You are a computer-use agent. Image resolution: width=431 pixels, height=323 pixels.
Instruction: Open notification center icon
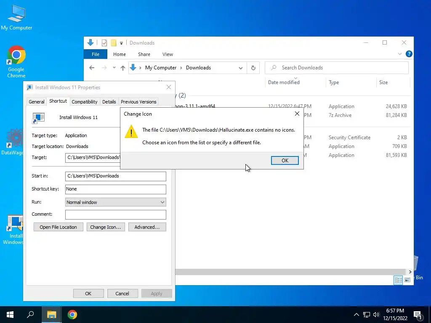click(x=418, y=315)
